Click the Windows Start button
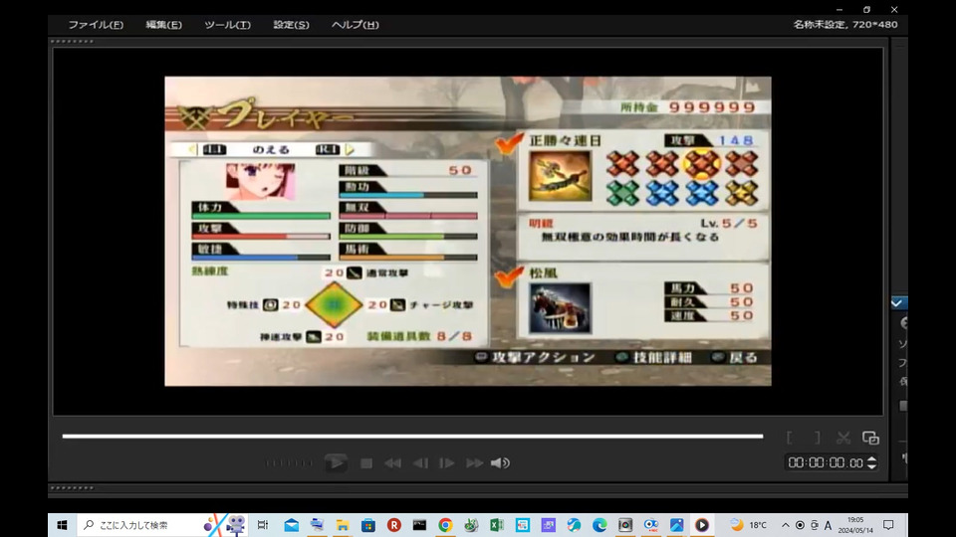The height and width of the screenshot is (537, 956). point(62,525)
